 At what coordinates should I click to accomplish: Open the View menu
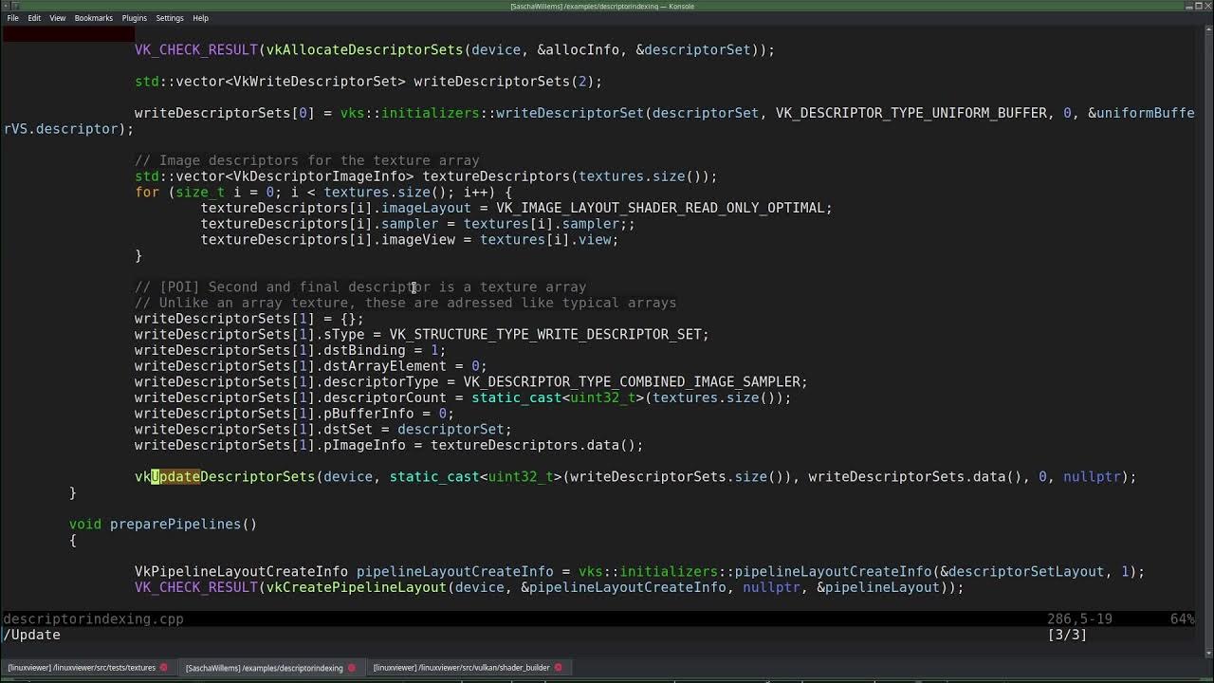pyautogui.click(x=58, y=18)
